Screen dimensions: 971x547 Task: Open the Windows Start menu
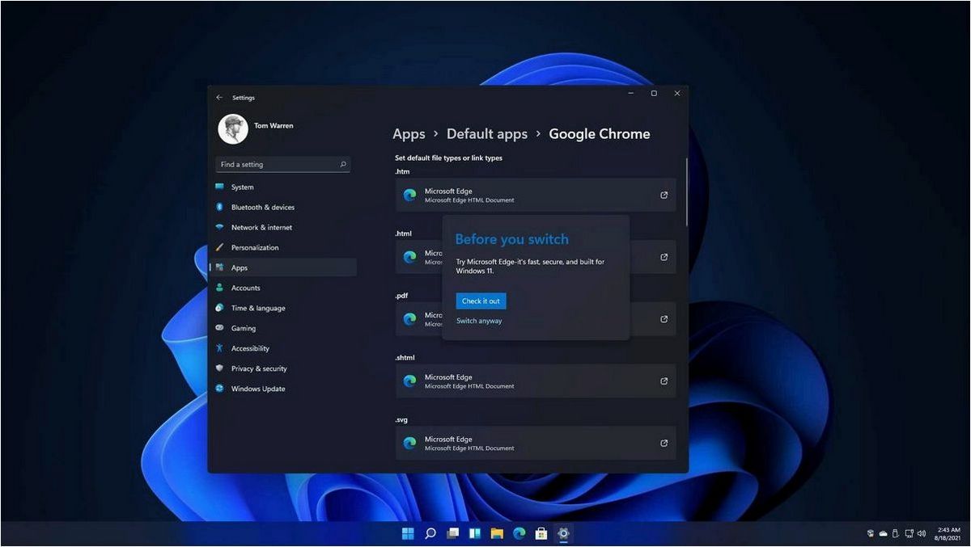(x=408, y=533)
